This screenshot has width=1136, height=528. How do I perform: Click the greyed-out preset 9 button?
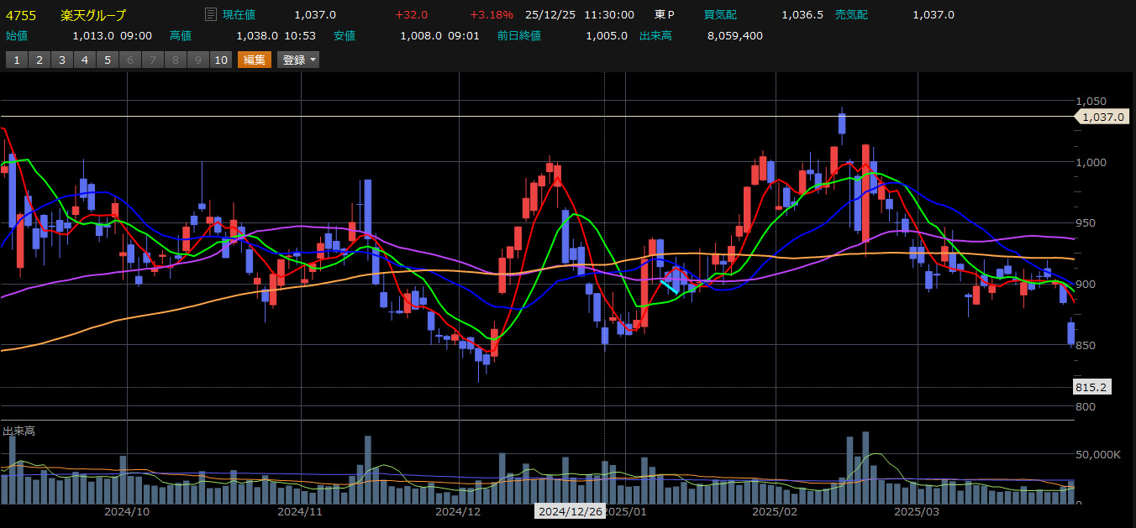pos(197,60)
